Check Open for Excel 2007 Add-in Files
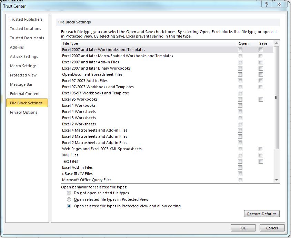Image resolution: width=291 pixels, height=238 pixels. tap(240, 62)
